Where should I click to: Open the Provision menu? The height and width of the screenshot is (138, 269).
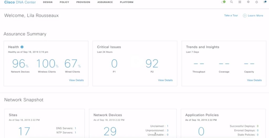click(83, 2)
